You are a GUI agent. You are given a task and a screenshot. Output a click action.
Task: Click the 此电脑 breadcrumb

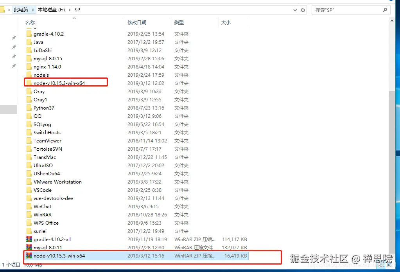tap(21, 10)
